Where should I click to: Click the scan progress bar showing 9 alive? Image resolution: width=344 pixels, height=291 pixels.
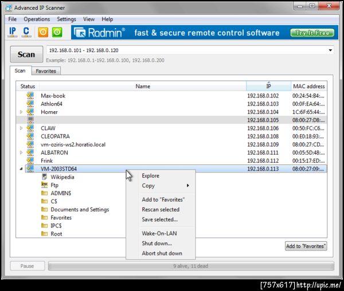tap(191, 266)
